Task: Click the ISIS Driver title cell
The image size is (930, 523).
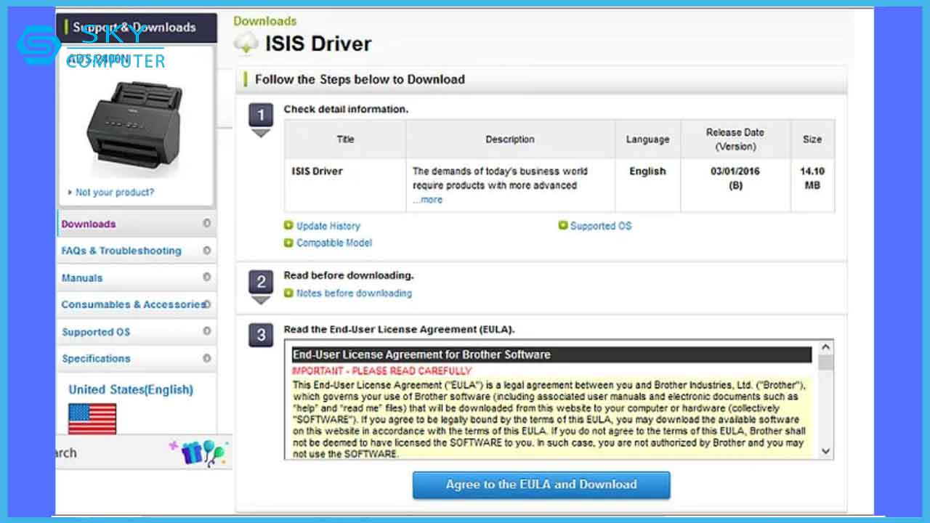Action: point(345,185)
